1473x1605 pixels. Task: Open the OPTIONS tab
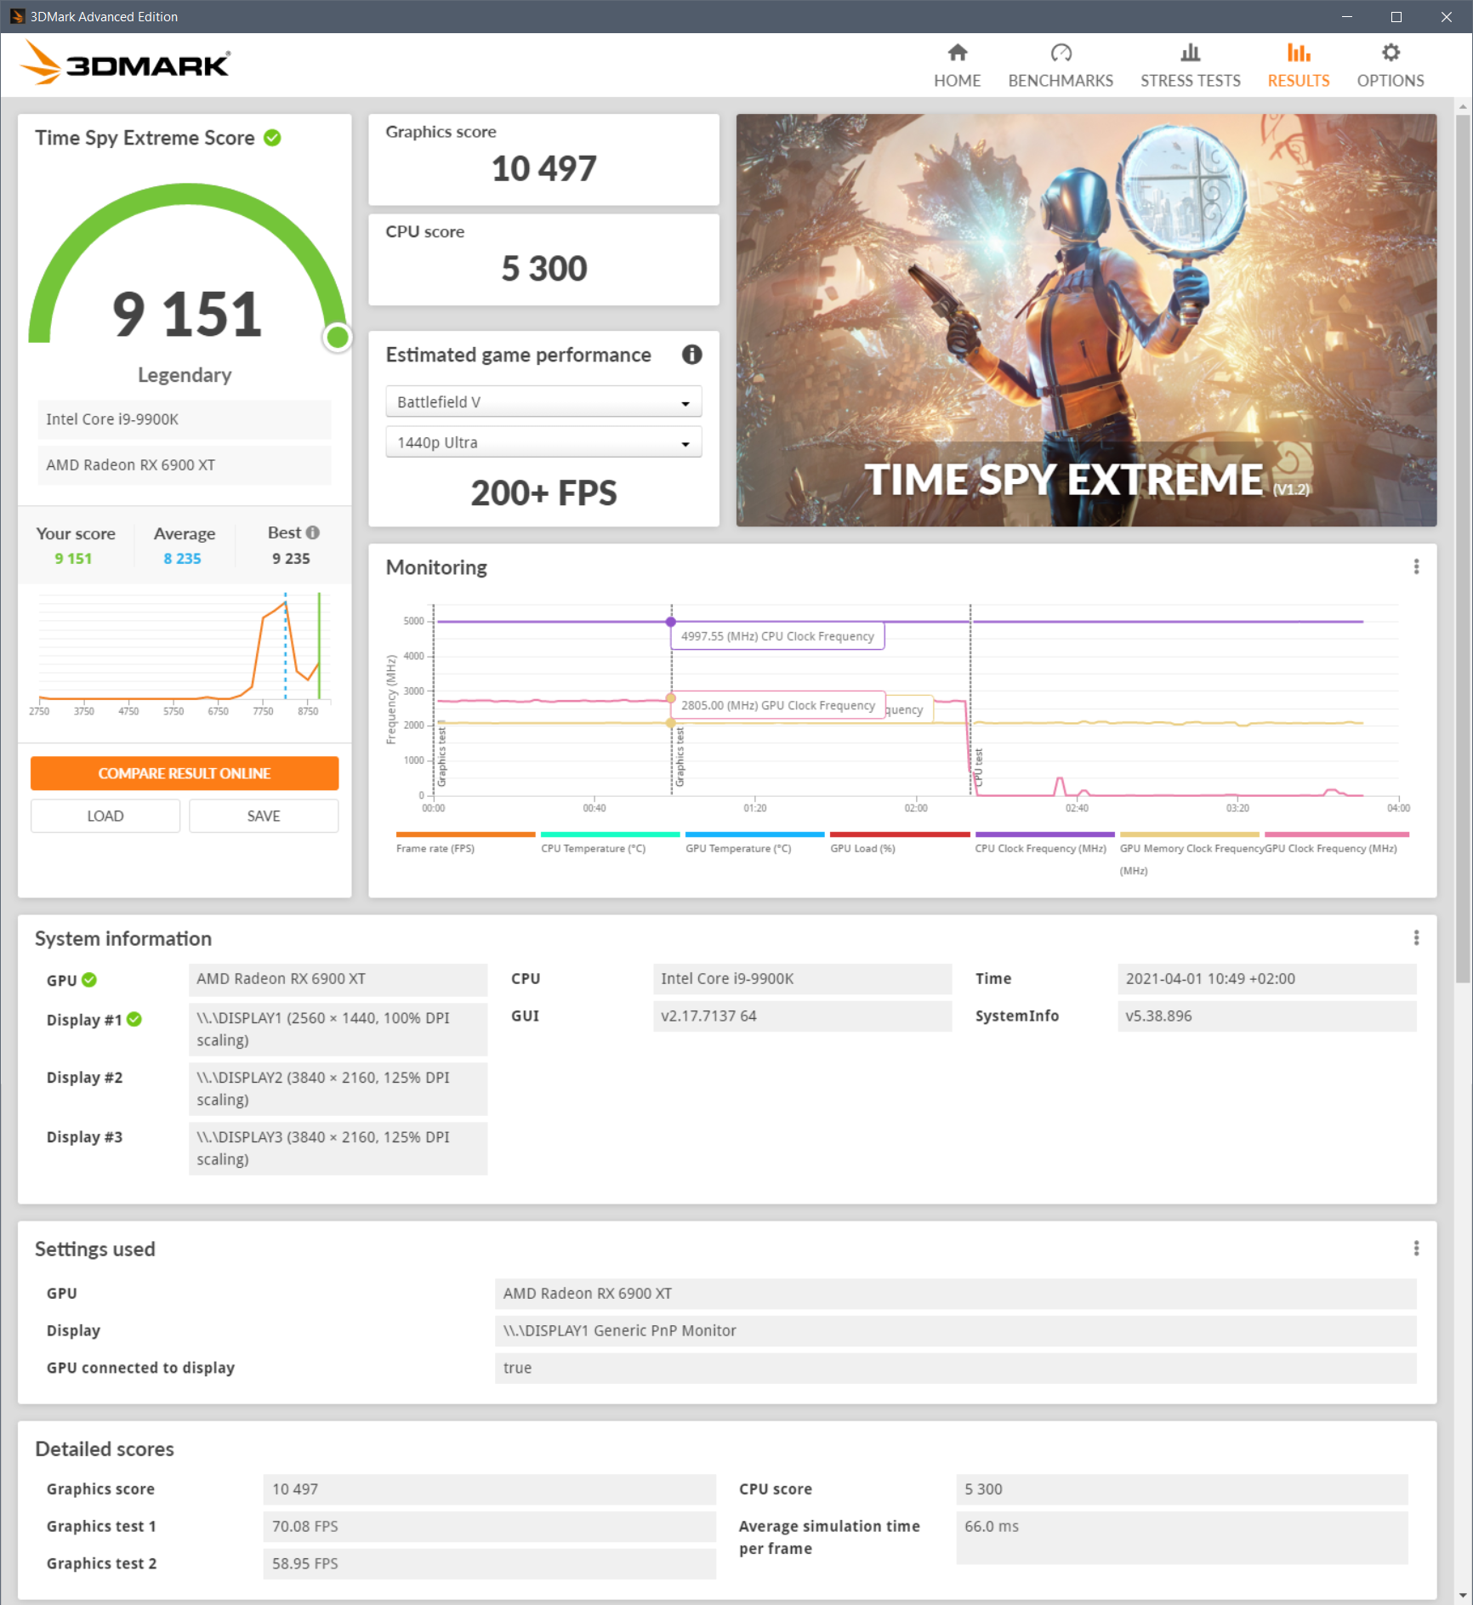tap(1390, 66)
